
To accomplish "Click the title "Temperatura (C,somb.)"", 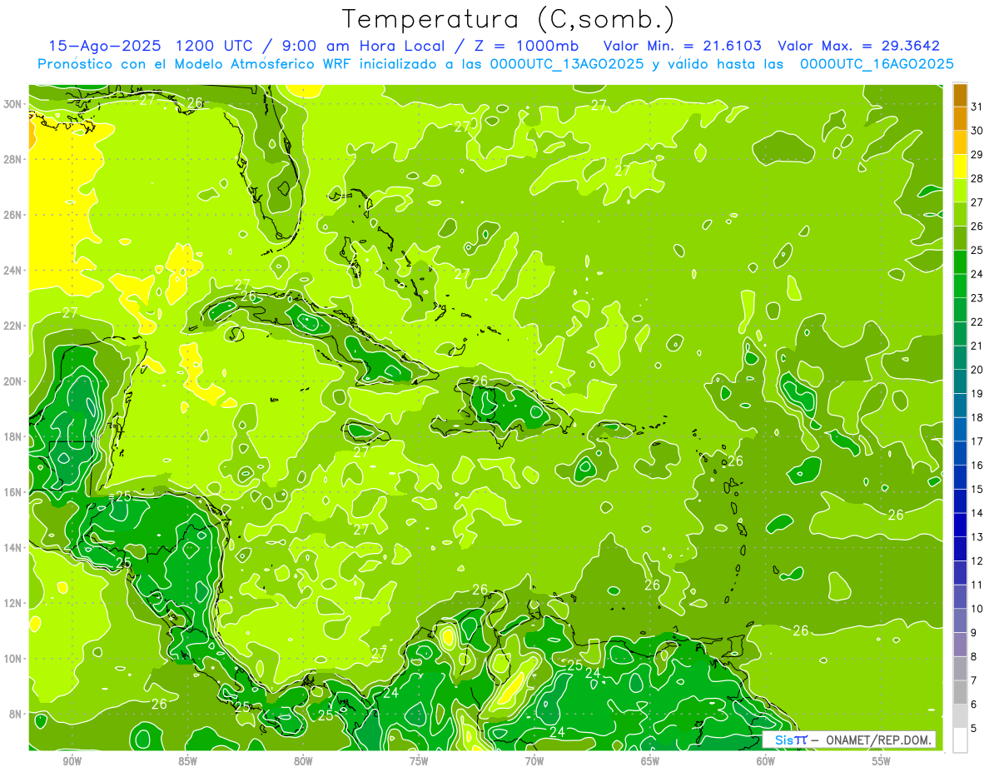I will [x=509, y=19].
